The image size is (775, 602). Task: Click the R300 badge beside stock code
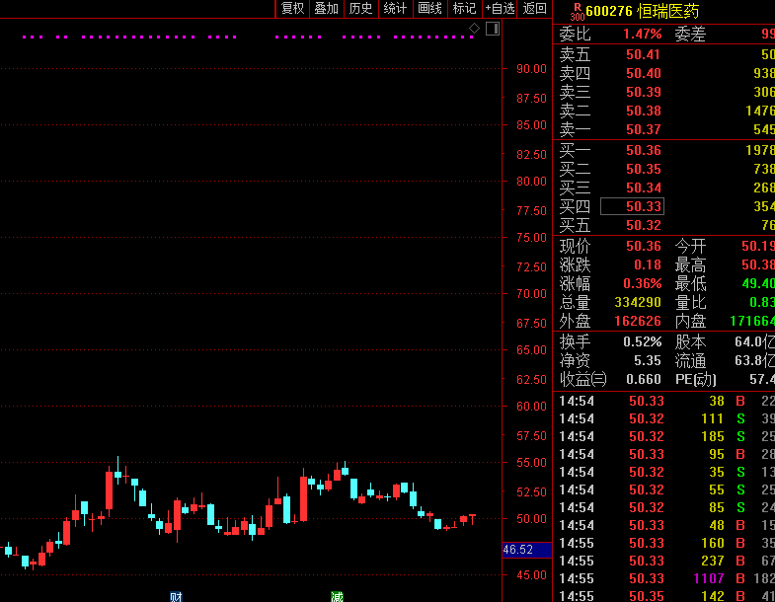[x=577, y=12]
